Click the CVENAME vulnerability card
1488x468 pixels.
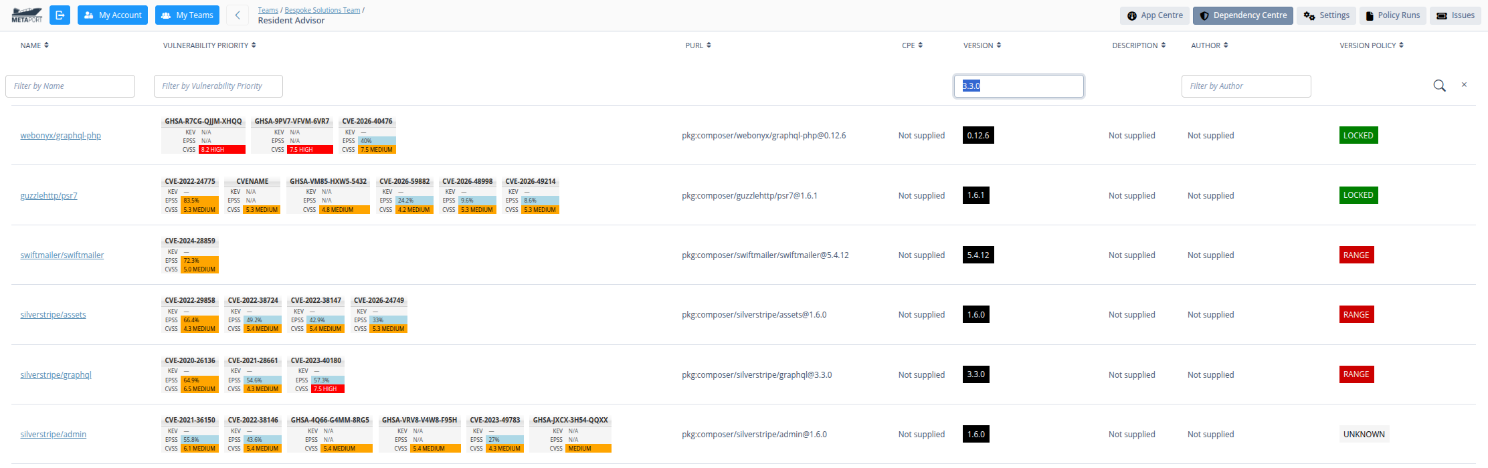pos(252,195)
